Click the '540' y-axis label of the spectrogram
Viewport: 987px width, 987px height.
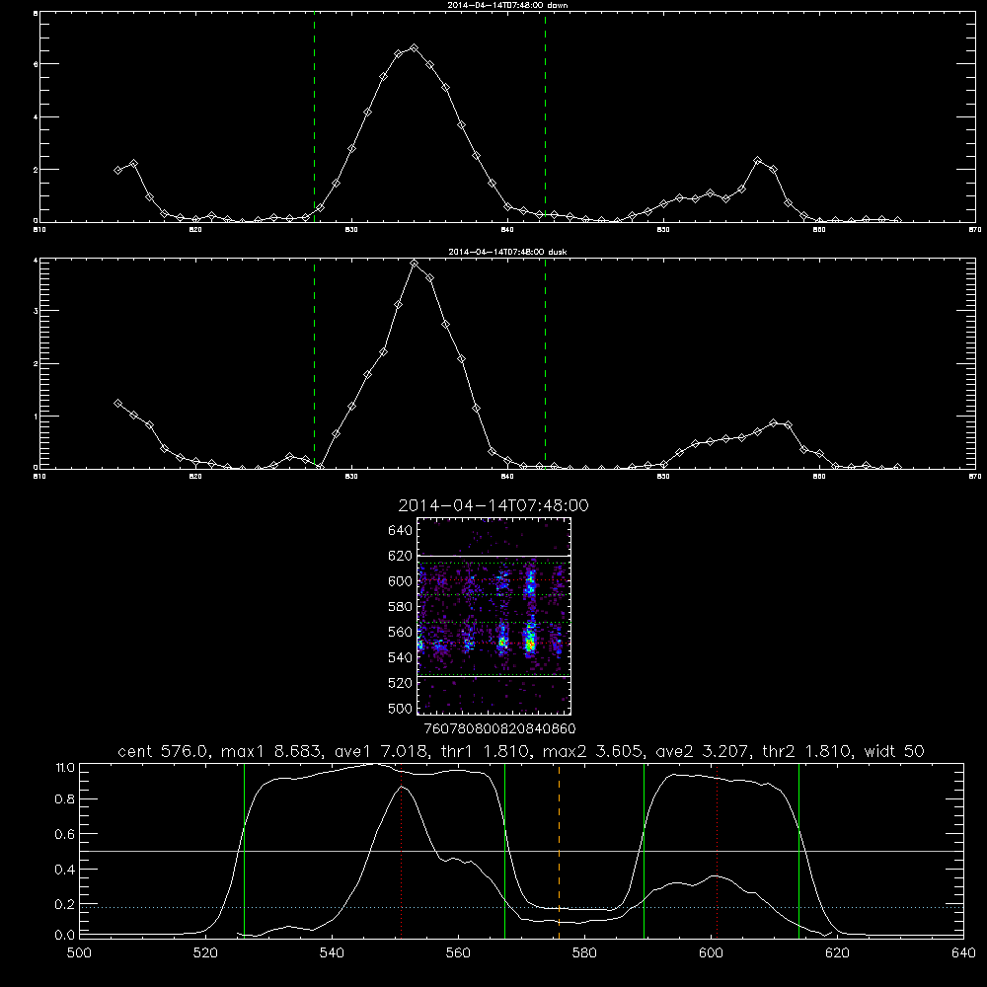coord(401,657)
